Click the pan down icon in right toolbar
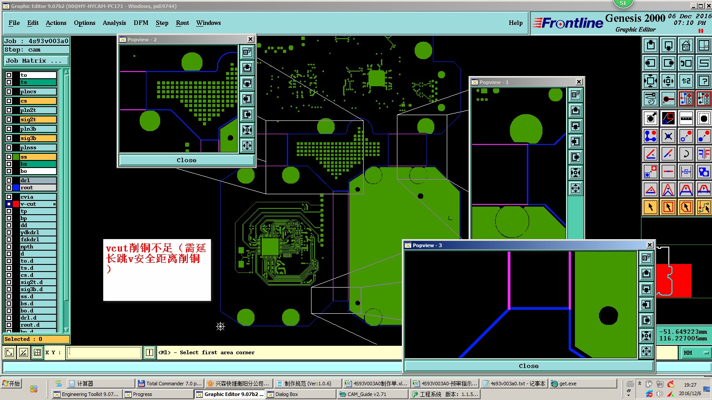 (668, 45)
